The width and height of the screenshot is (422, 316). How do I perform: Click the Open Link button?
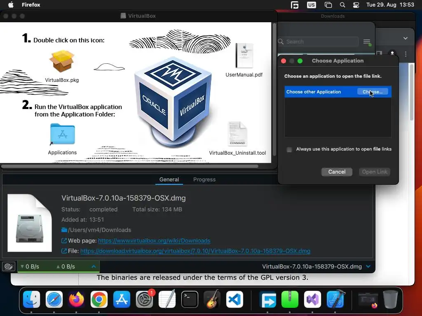[374, 172]
